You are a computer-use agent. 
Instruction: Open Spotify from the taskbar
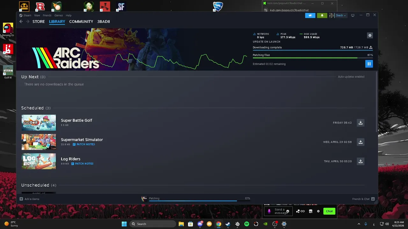tap(246, 224)
